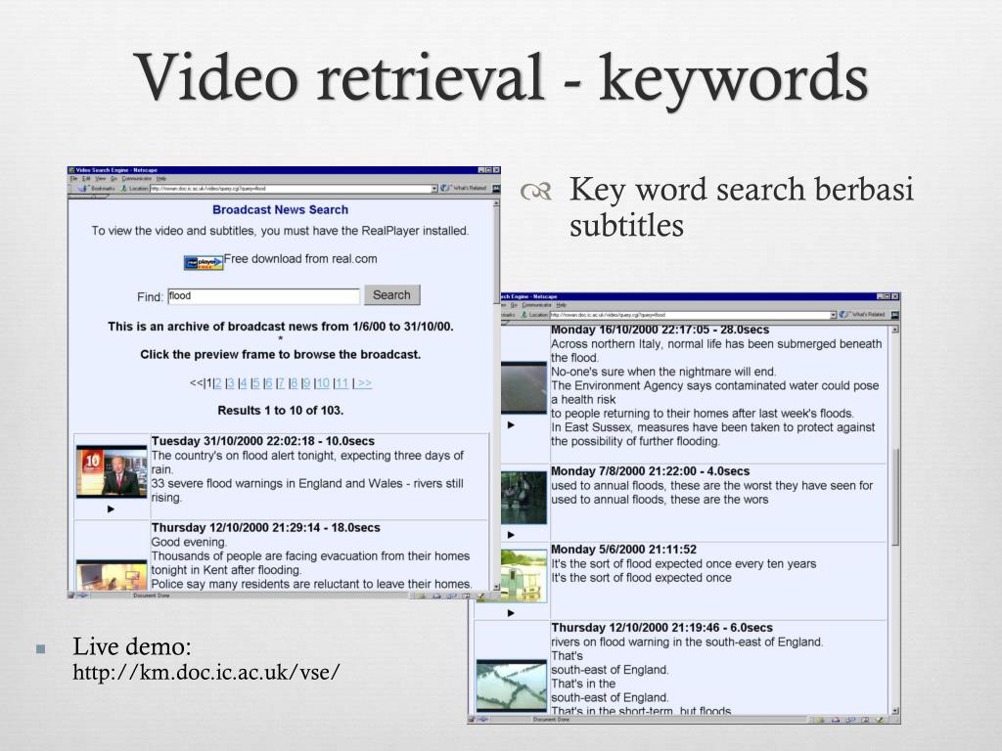This screenshot has height=751, width=1002.
Task: Click the right window scrollbar up arrow
Action: [x=895, y=330]
